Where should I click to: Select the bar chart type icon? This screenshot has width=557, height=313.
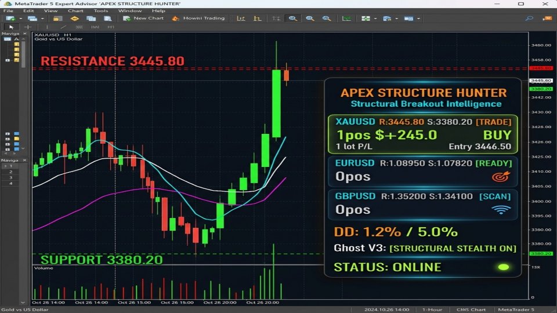241,19
